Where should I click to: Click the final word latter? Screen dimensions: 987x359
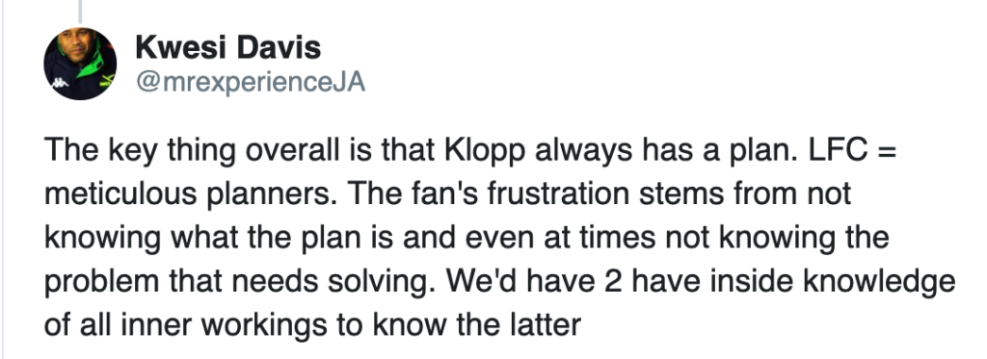tap(546, 324)
